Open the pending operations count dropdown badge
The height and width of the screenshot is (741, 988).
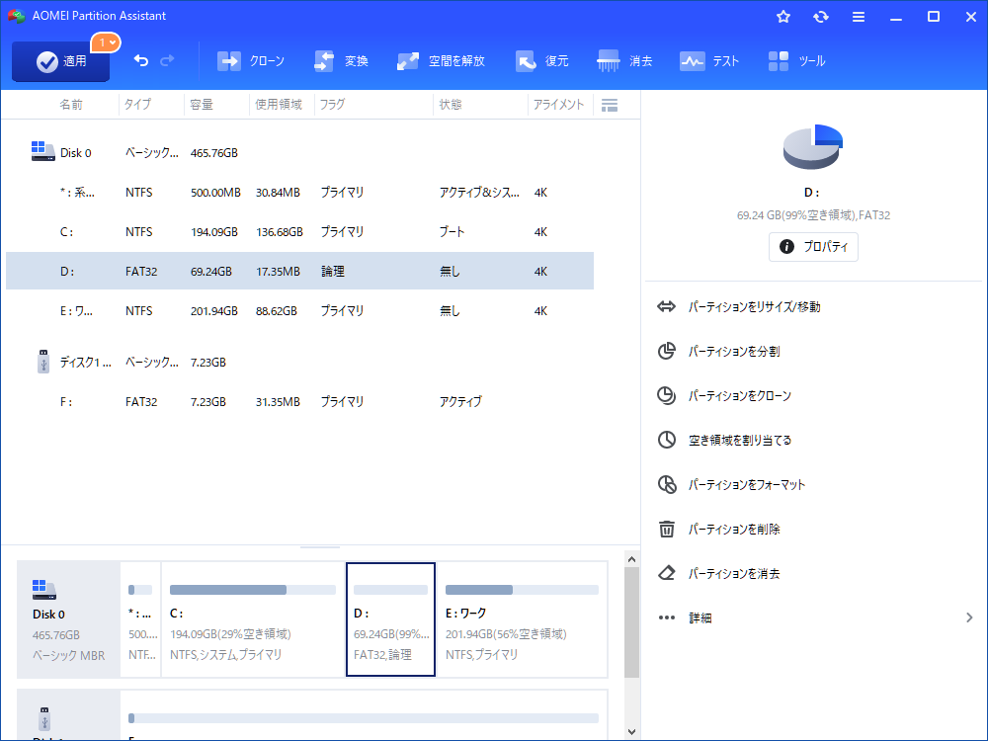coord(106,42)
